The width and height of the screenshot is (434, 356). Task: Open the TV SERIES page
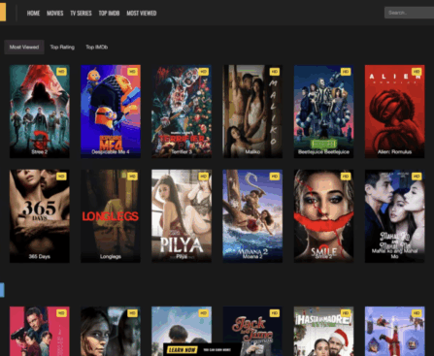tap(81, 14)
